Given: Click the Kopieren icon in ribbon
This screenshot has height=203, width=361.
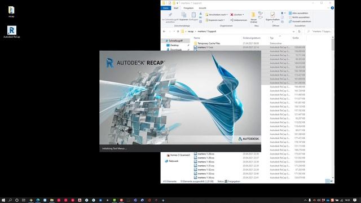Looking at the screenshot, I should coord(184,16).
